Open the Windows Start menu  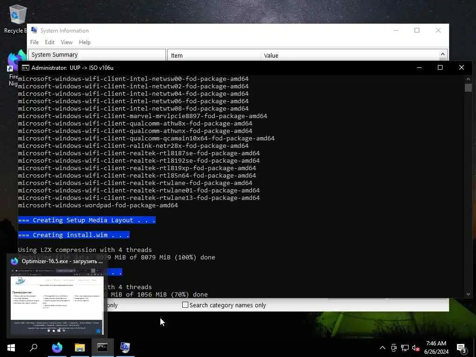pos(11,348)
